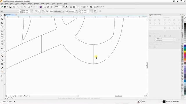Select the Parallel Dimension tool
This screenshot has height=104, width=186.
[x=2, y=53]
